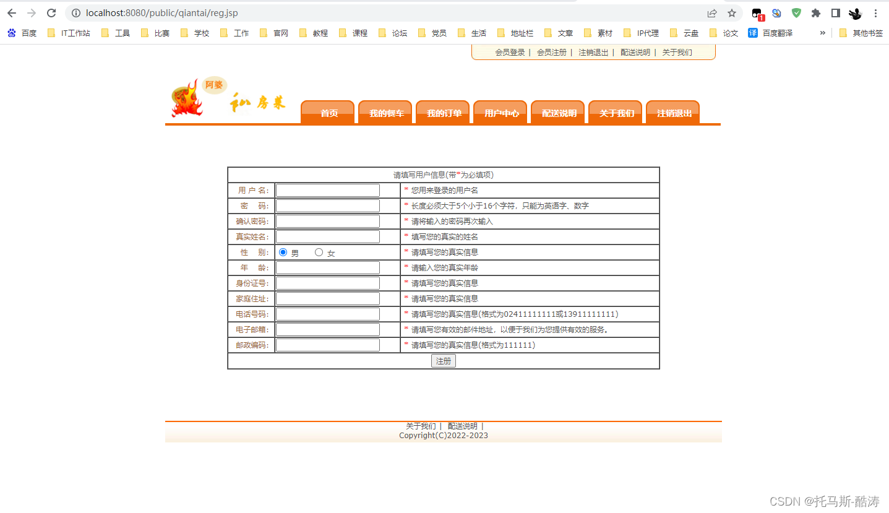
Task: Open the 论文 bookmark folder
Action: tap(724, 33)
